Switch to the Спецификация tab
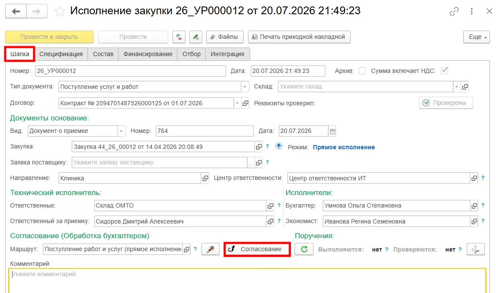Viewport: 496px width, 293px height. (61, 54)
